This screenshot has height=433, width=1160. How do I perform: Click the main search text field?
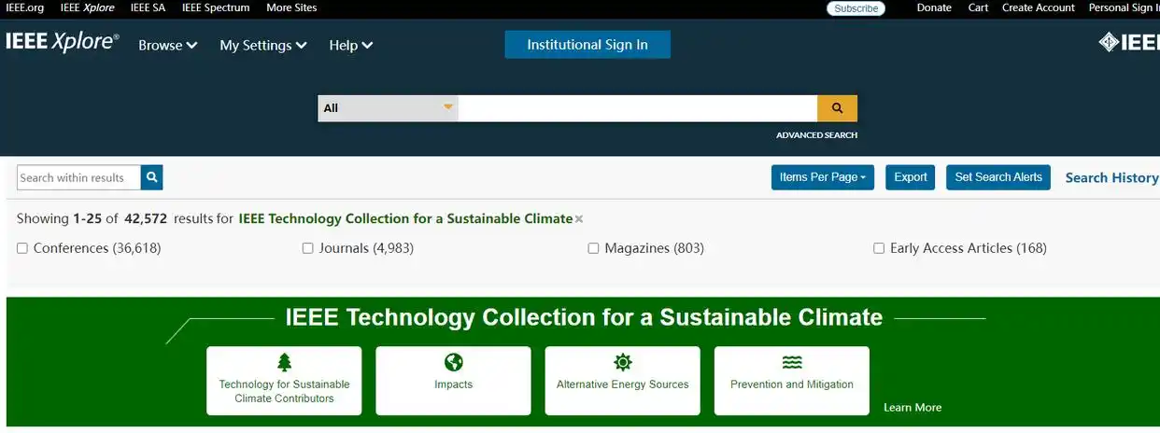point(638,108)
